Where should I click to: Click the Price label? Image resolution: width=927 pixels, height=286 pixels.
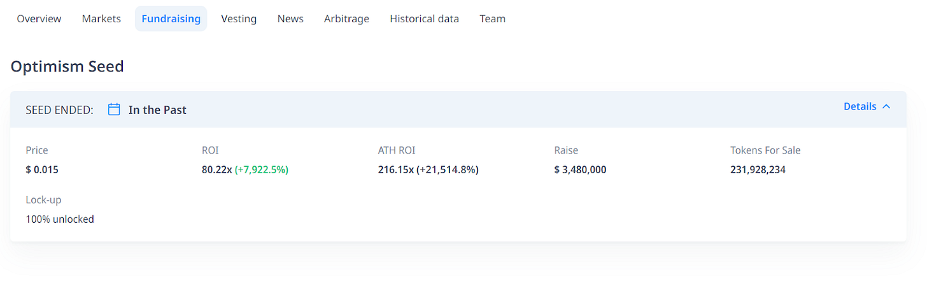click(x=37, y=150)
